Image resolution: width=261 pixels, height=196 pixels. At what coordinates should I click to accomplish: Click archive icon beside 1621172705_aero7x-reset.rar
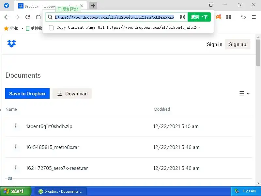tap(16, 167)
